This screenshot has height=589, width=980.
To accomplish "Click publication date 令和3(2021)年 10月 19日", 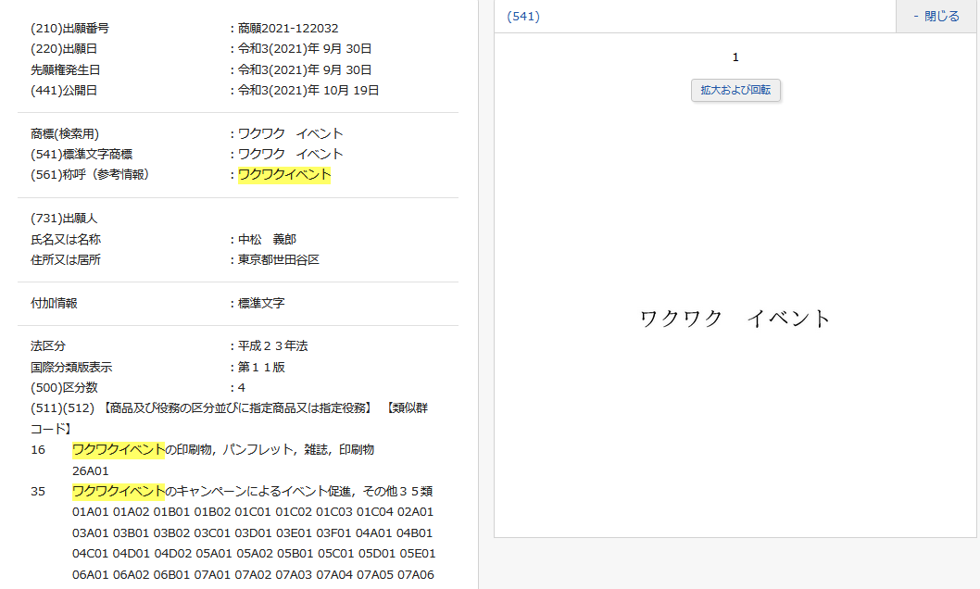I will tap(308, 91).
